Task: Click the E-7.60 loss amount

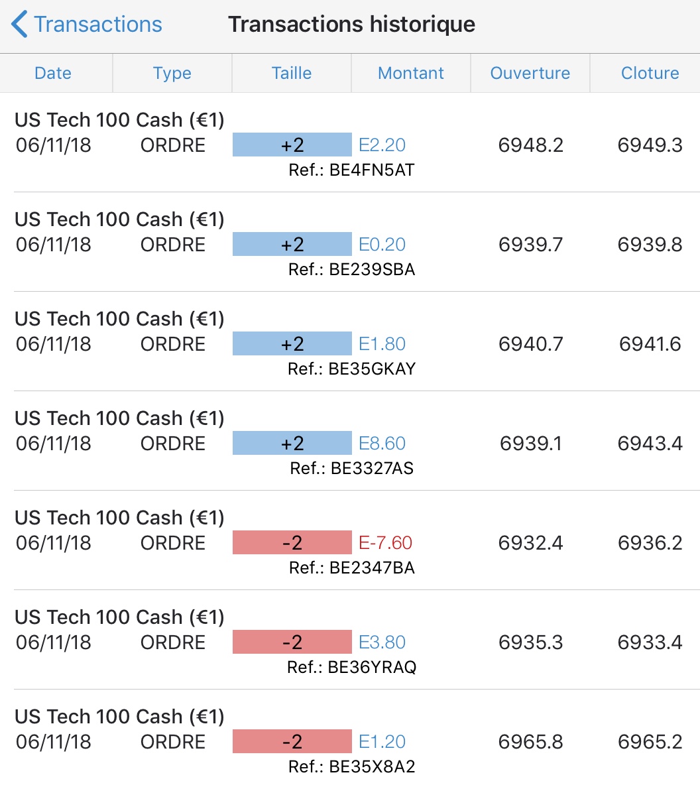Action: [x=385, y=543]
